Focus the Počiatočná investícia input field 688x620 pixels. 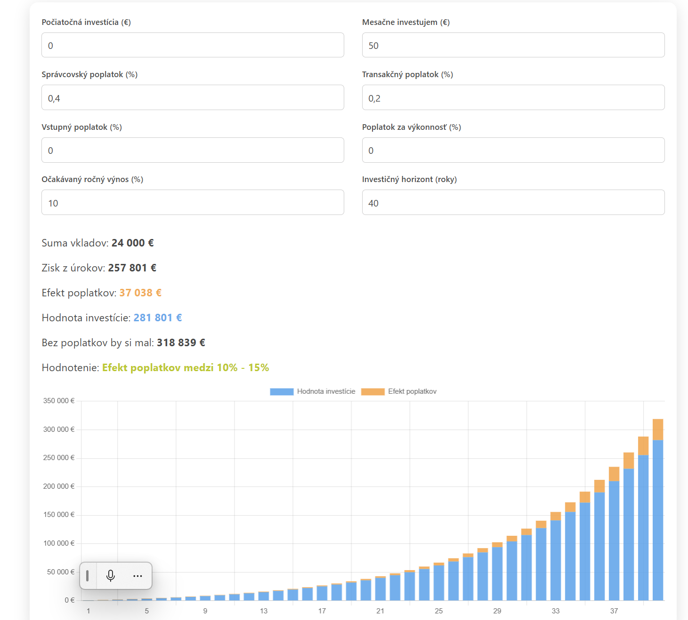(x=193, y=45)
